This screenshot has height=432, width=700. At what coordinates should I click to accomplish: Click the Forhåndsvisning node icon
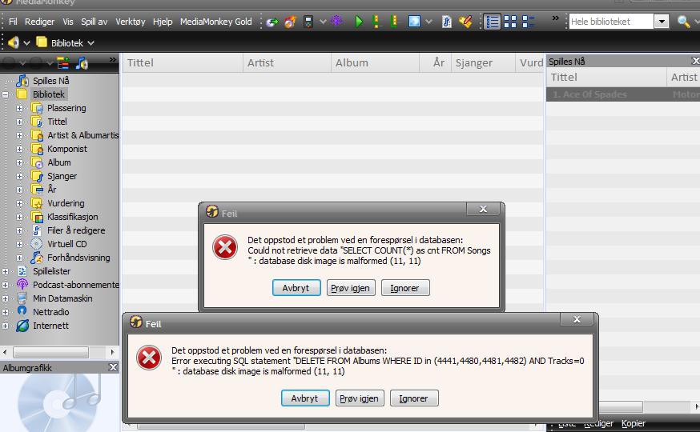point(37,258)
